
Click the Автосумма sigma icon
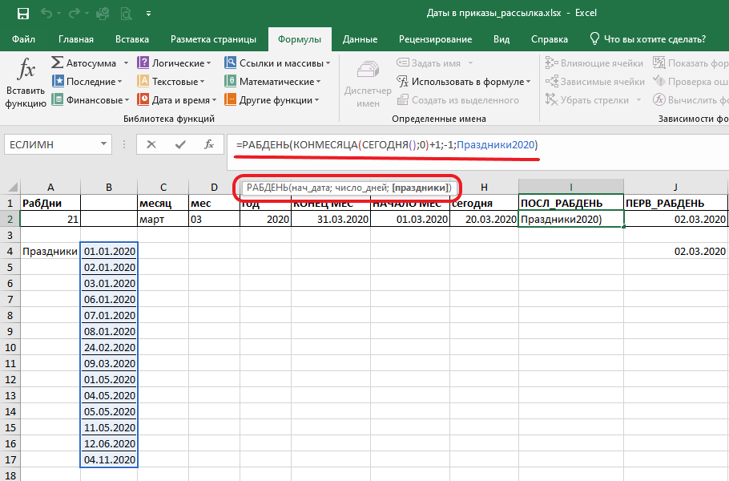tap(57, 63)
